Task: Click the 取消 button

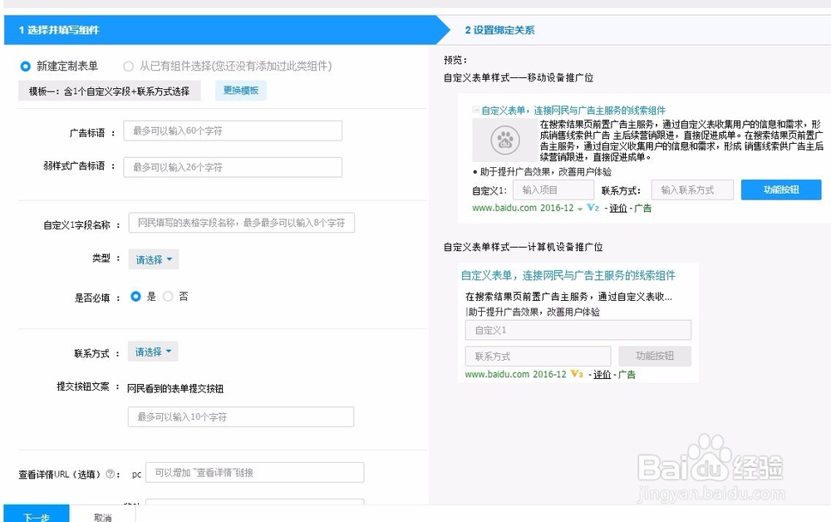Action: coord(103,515)
